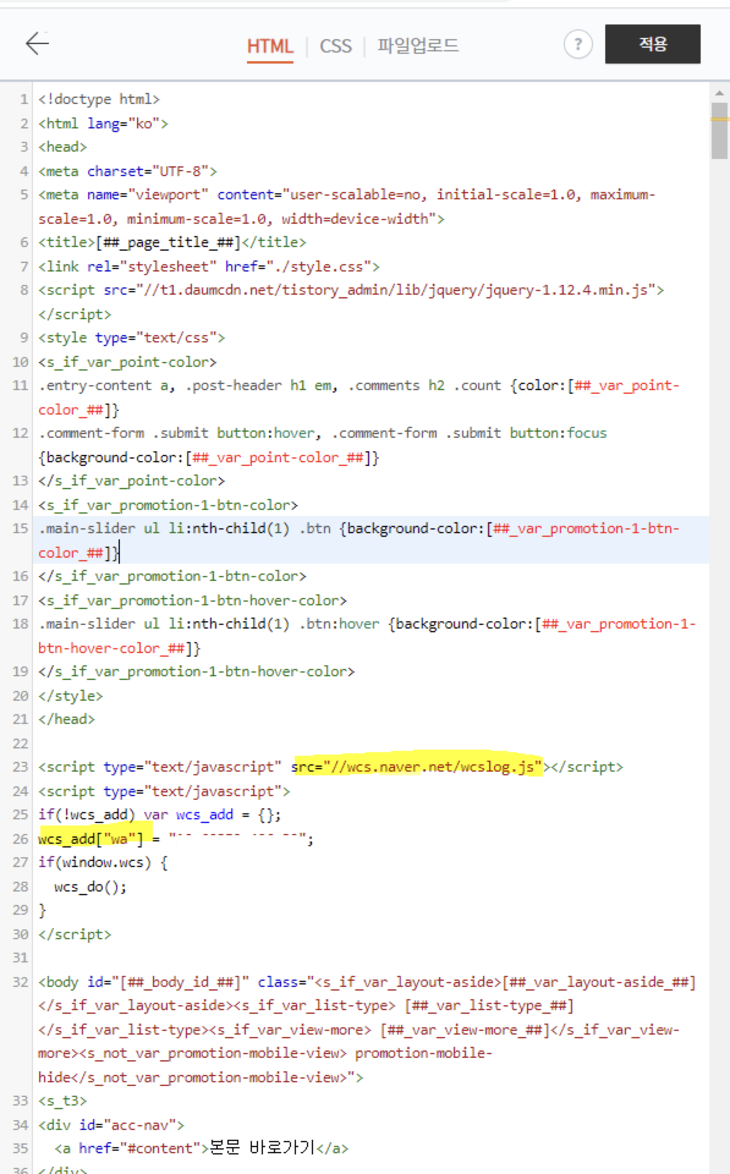Click the <head> opening tag line
This screenshot has height=1174, width=730.
[62, 147]
